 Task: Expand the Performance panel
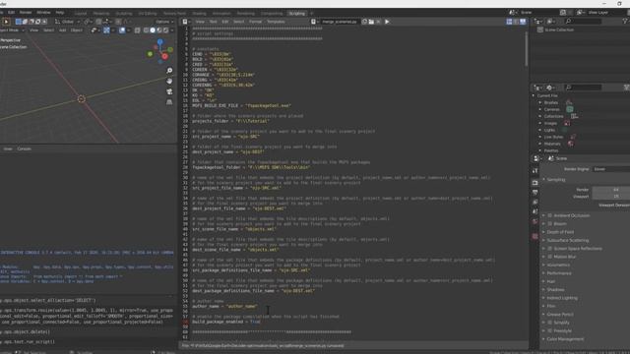coord(558,273)
